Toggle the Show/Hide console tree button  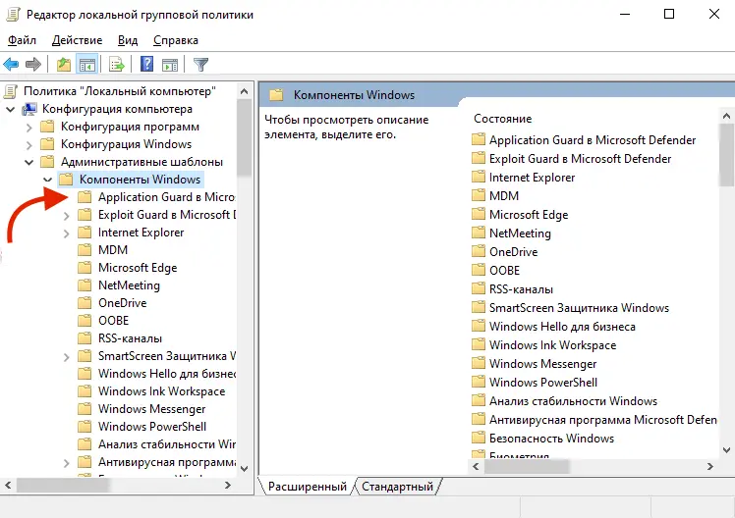pyautogui.click(x=87, y=65)
